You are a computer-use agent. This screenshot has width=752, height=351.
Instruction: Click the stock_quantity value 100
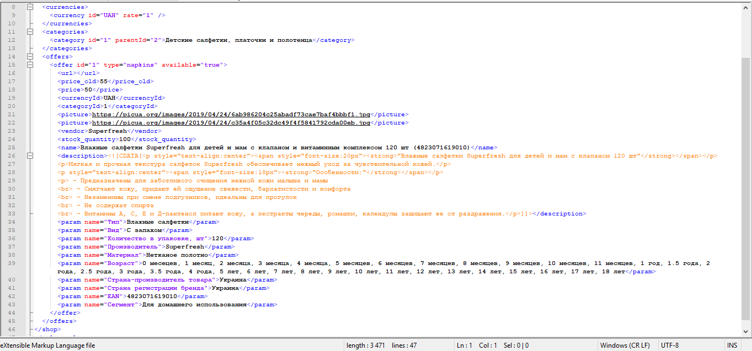[125, 139]
